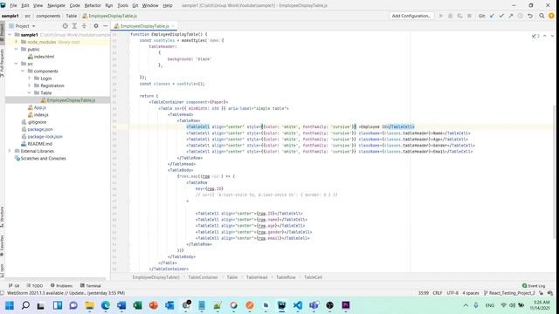The height and width of the screenshot is (314, 559).
Task: Expand the node_modules folder
Action: pos(16,42)
